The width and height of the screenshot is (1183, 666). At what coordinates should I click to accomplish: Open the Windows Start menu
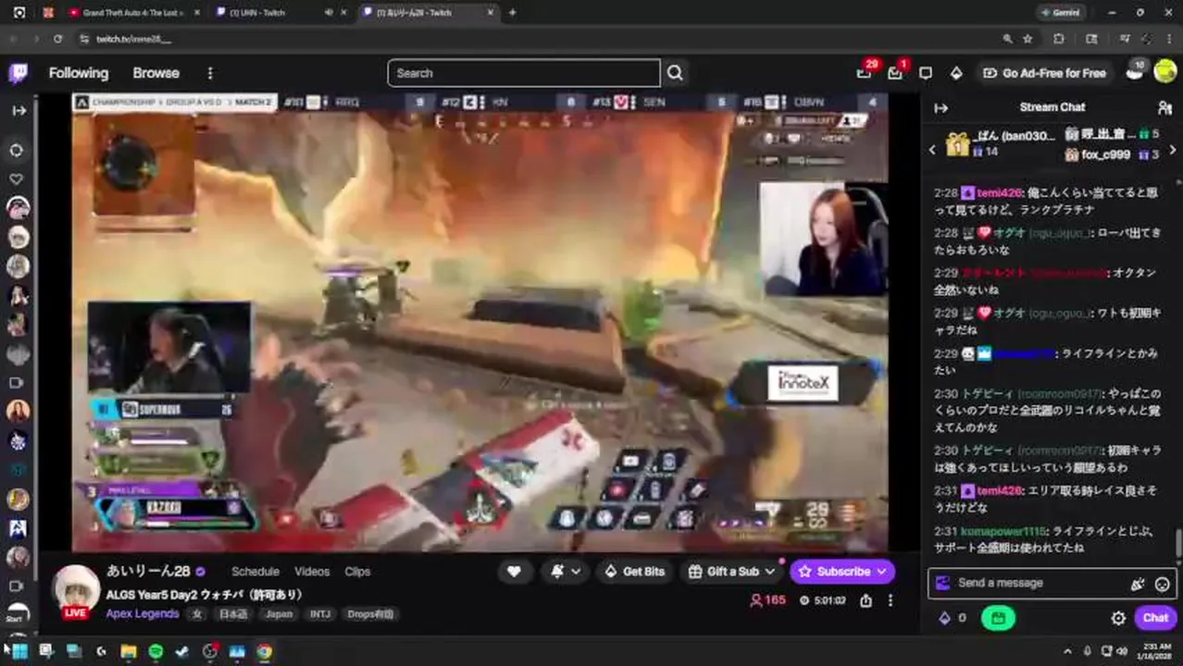(19, 651)
